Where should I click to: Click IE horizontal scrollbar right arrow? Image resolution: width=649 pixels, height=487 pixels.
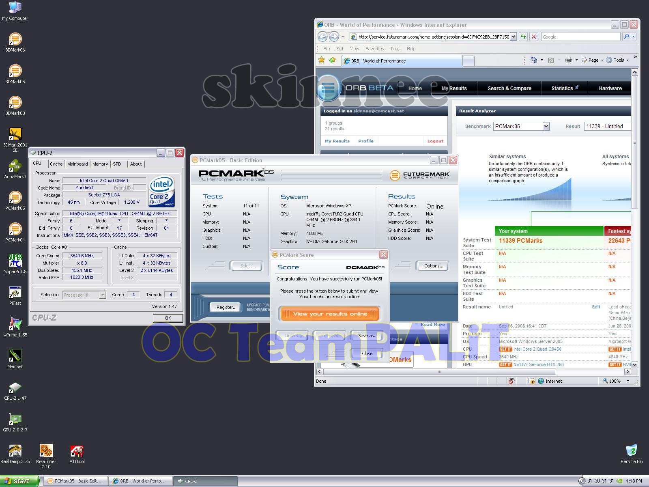628,372
